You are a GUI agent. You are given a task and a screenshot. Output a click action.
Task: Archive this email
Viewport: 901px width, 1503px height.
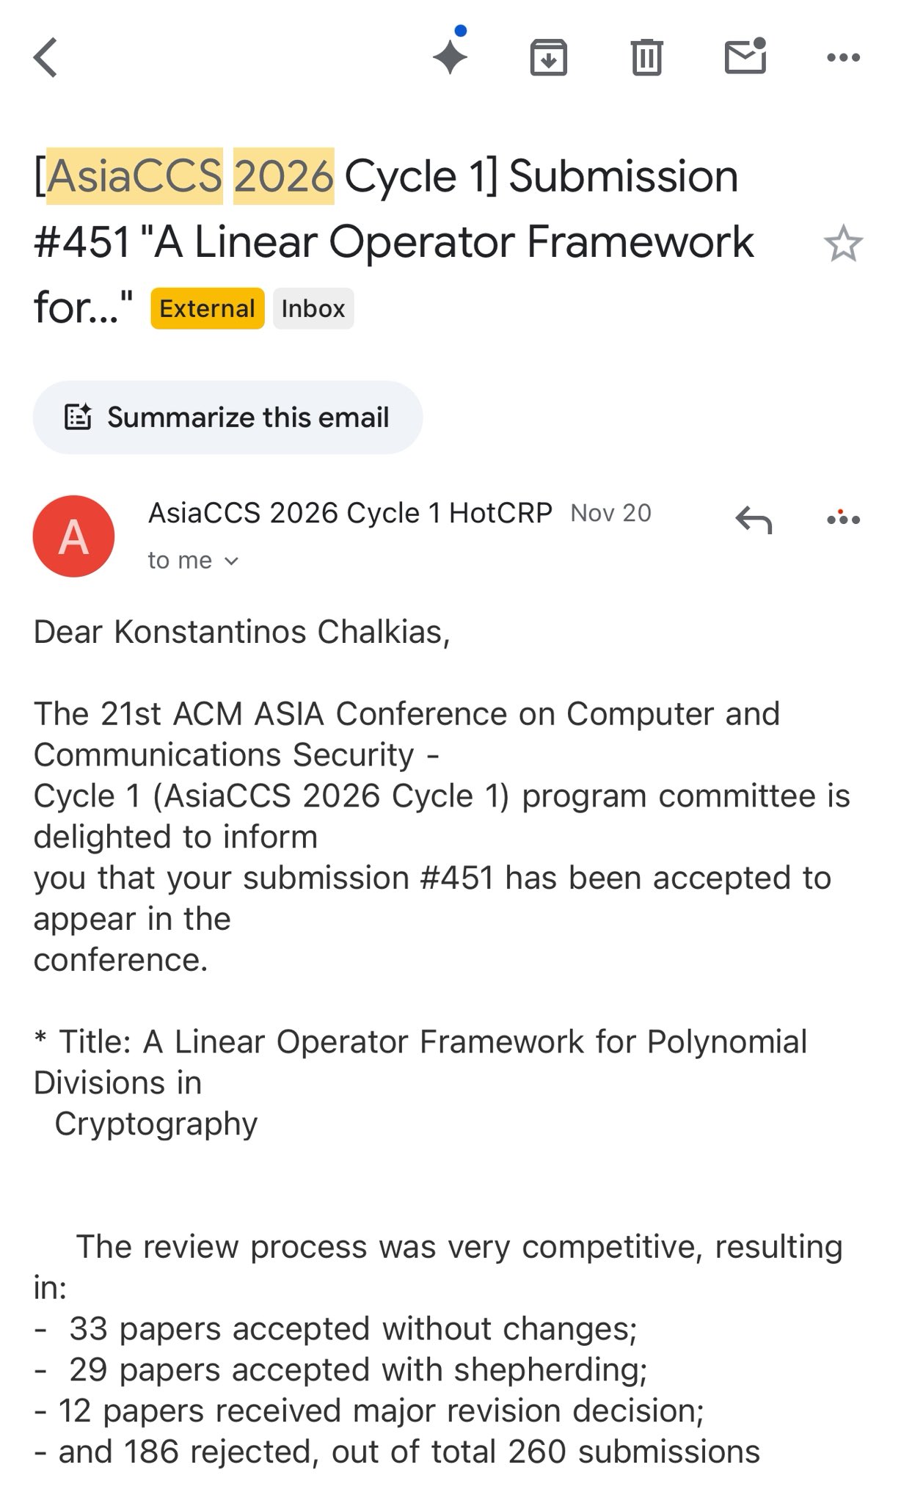tap(548, 57)
